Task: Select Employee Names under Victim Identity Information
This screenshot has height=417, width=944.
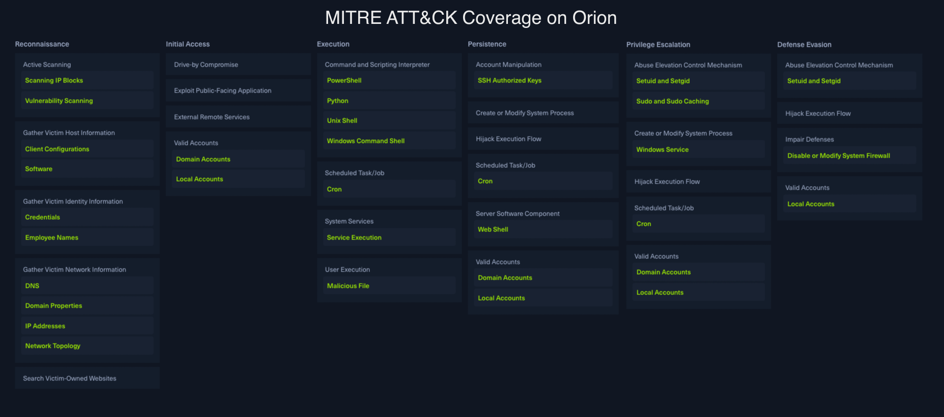Action: (52, 237)
